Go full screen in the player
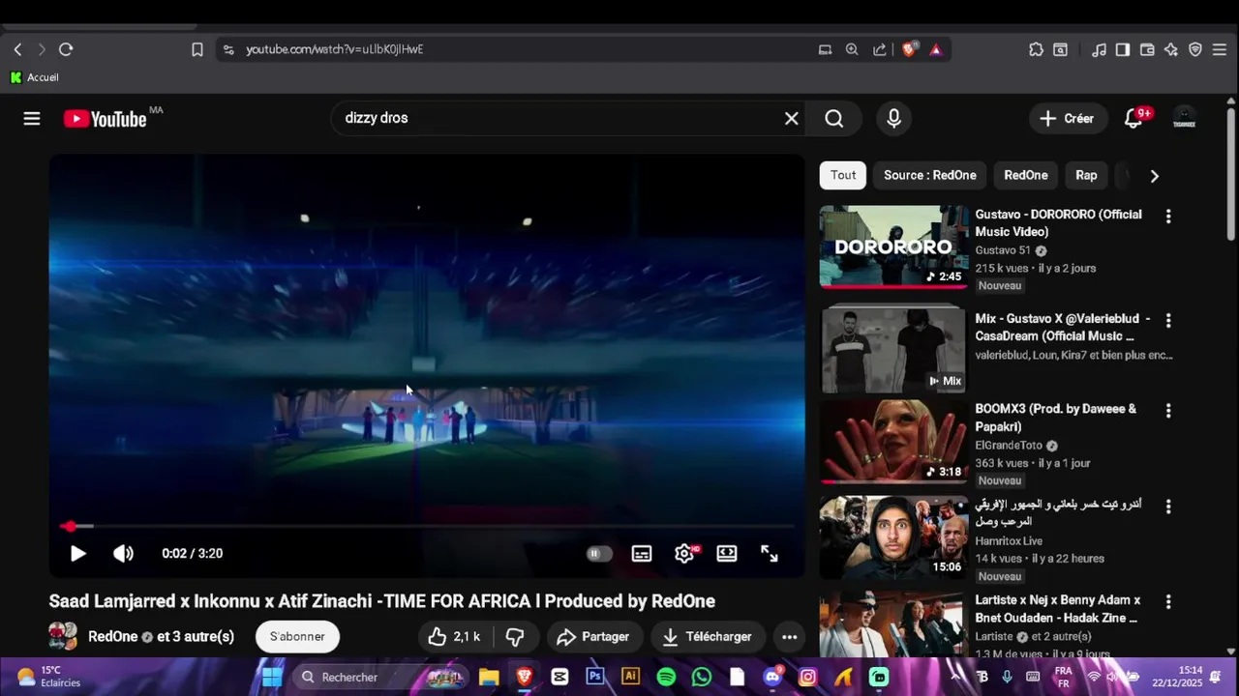This screenshot has width=1239, height=696. (x=770, y=553)
